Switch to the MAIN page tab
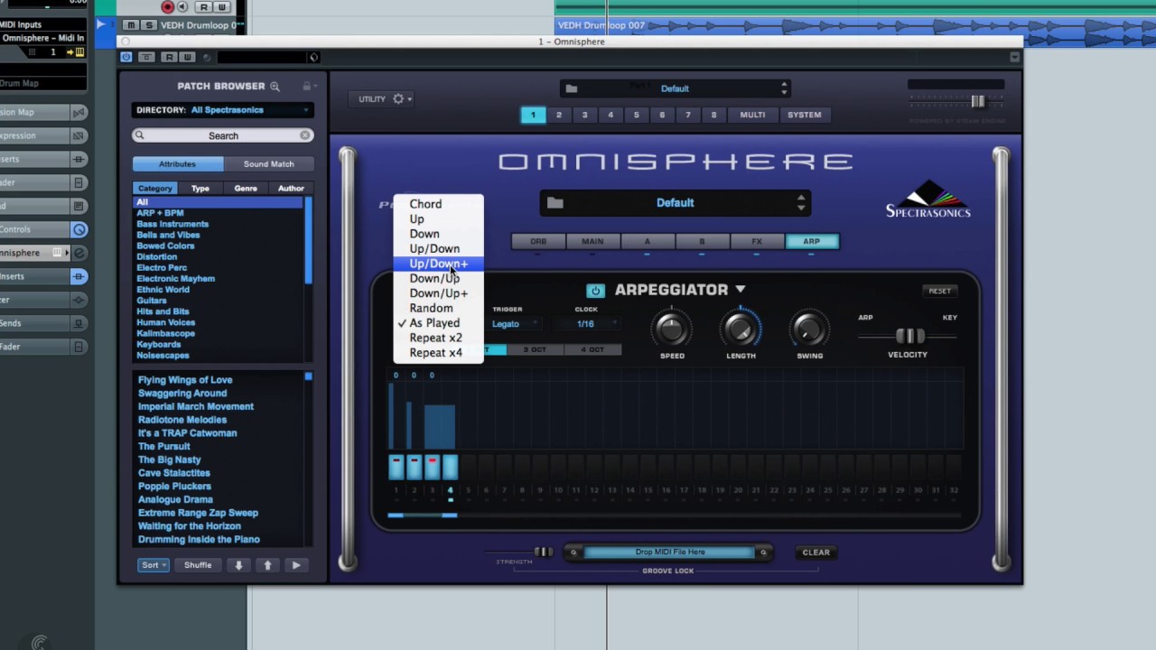The height and width of the screenshot is (650, 1156). (592, 241)
